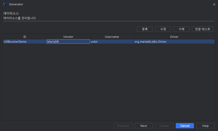Run 연결 테스트 connection test
218x131 pixels.
[203, 29]
